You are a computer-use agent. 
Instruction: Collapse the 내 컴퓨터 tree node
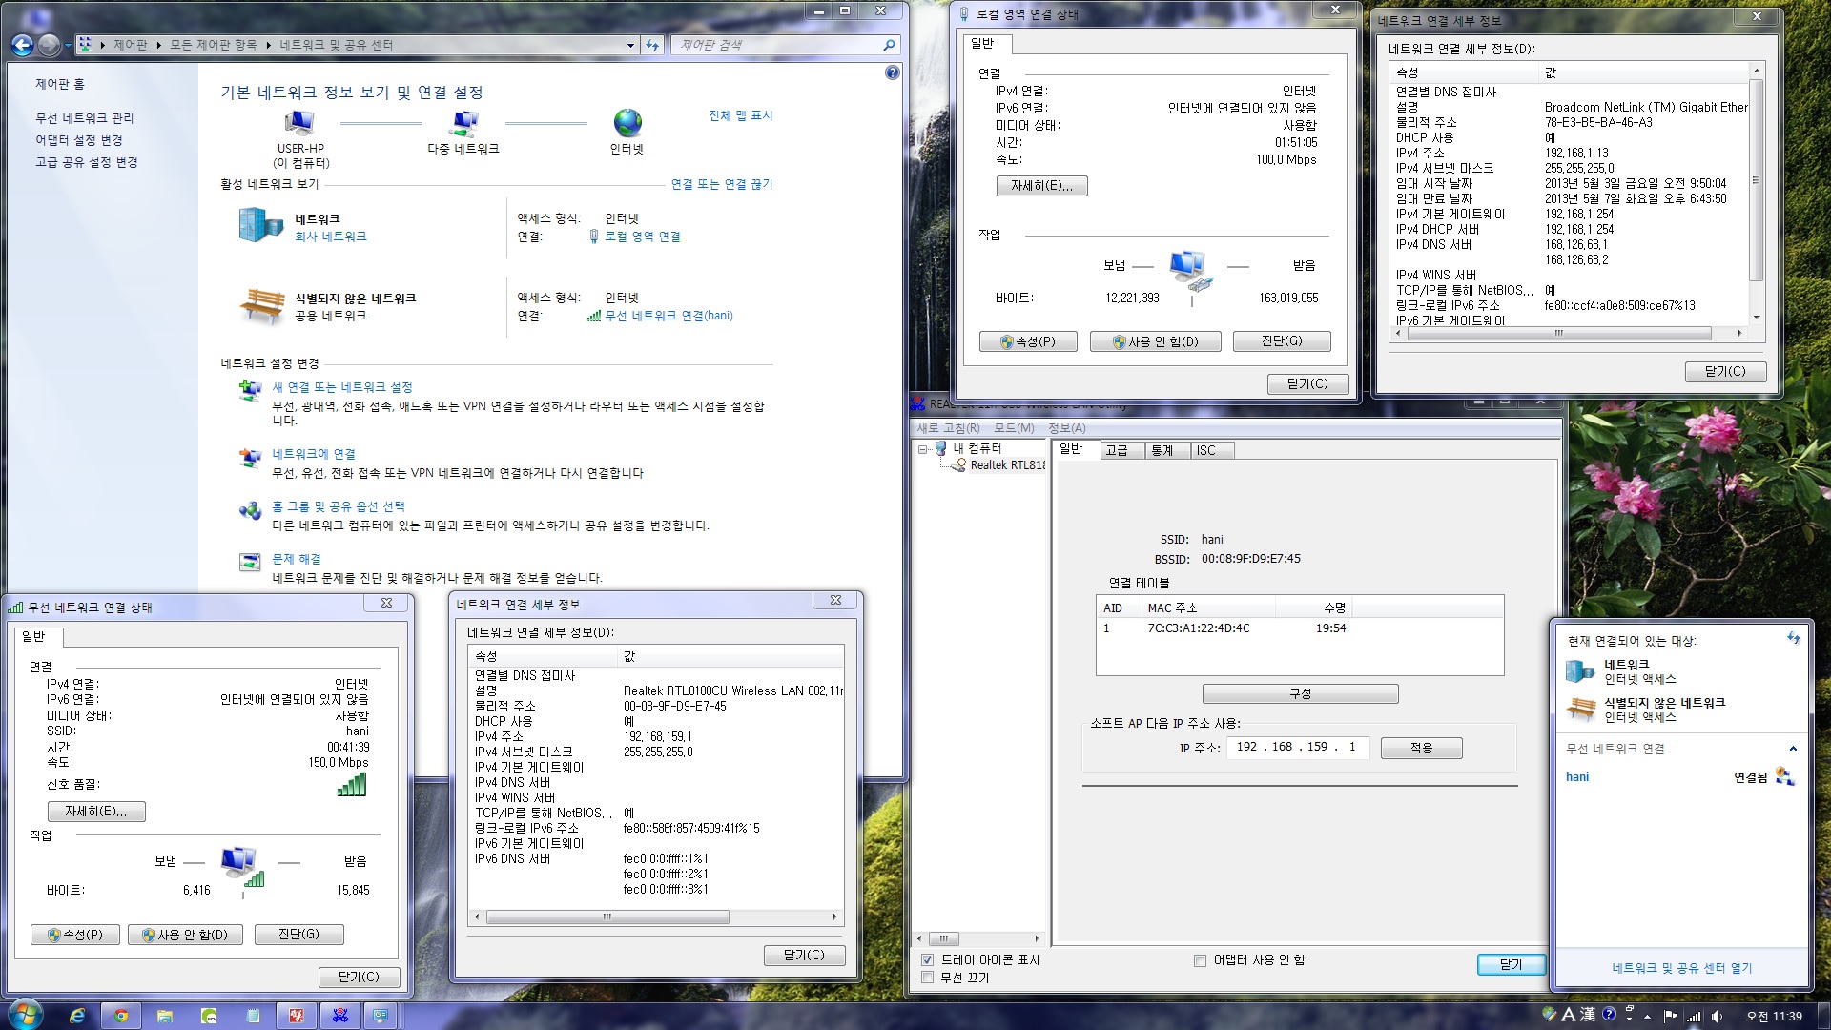(923, 448)
